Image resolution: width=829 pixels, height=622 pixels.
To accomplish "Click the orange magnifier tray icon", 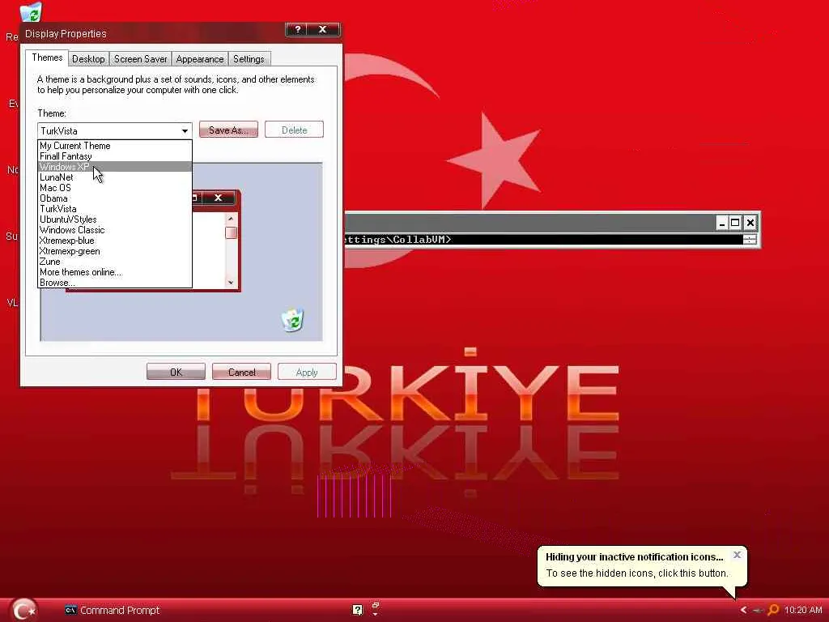I will [773, 610].
